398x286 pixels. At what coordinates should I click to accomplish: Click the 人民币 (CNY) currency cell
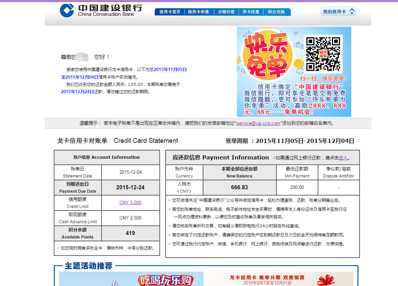pos(184,188)
